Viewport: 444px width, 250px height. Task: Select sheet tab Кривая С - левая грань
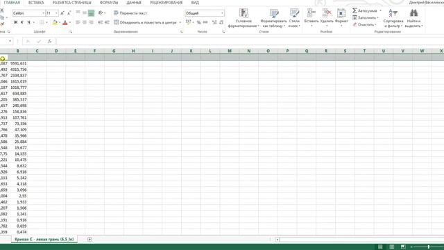[x=44, y=240]
